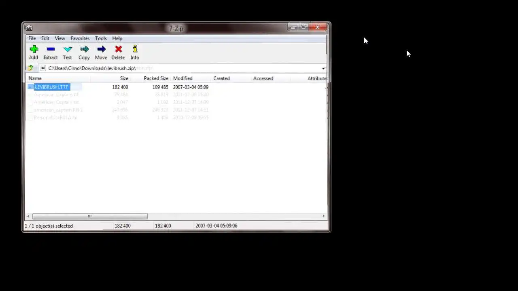Click the Copy toolbar icon
The width and height of the screenshot is (518, 291).
[x=84, y=52]
